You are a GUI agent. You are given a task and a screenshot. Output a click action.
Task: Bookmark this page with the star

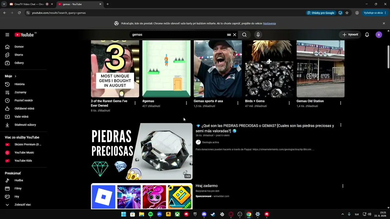point(347,13)
